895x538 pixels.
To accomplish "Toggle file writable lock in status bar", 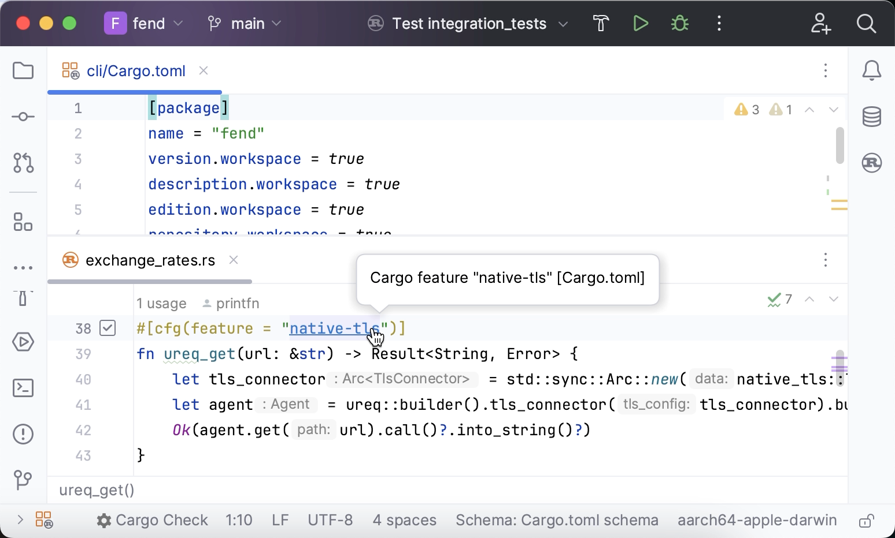I will tap(867, 520).
